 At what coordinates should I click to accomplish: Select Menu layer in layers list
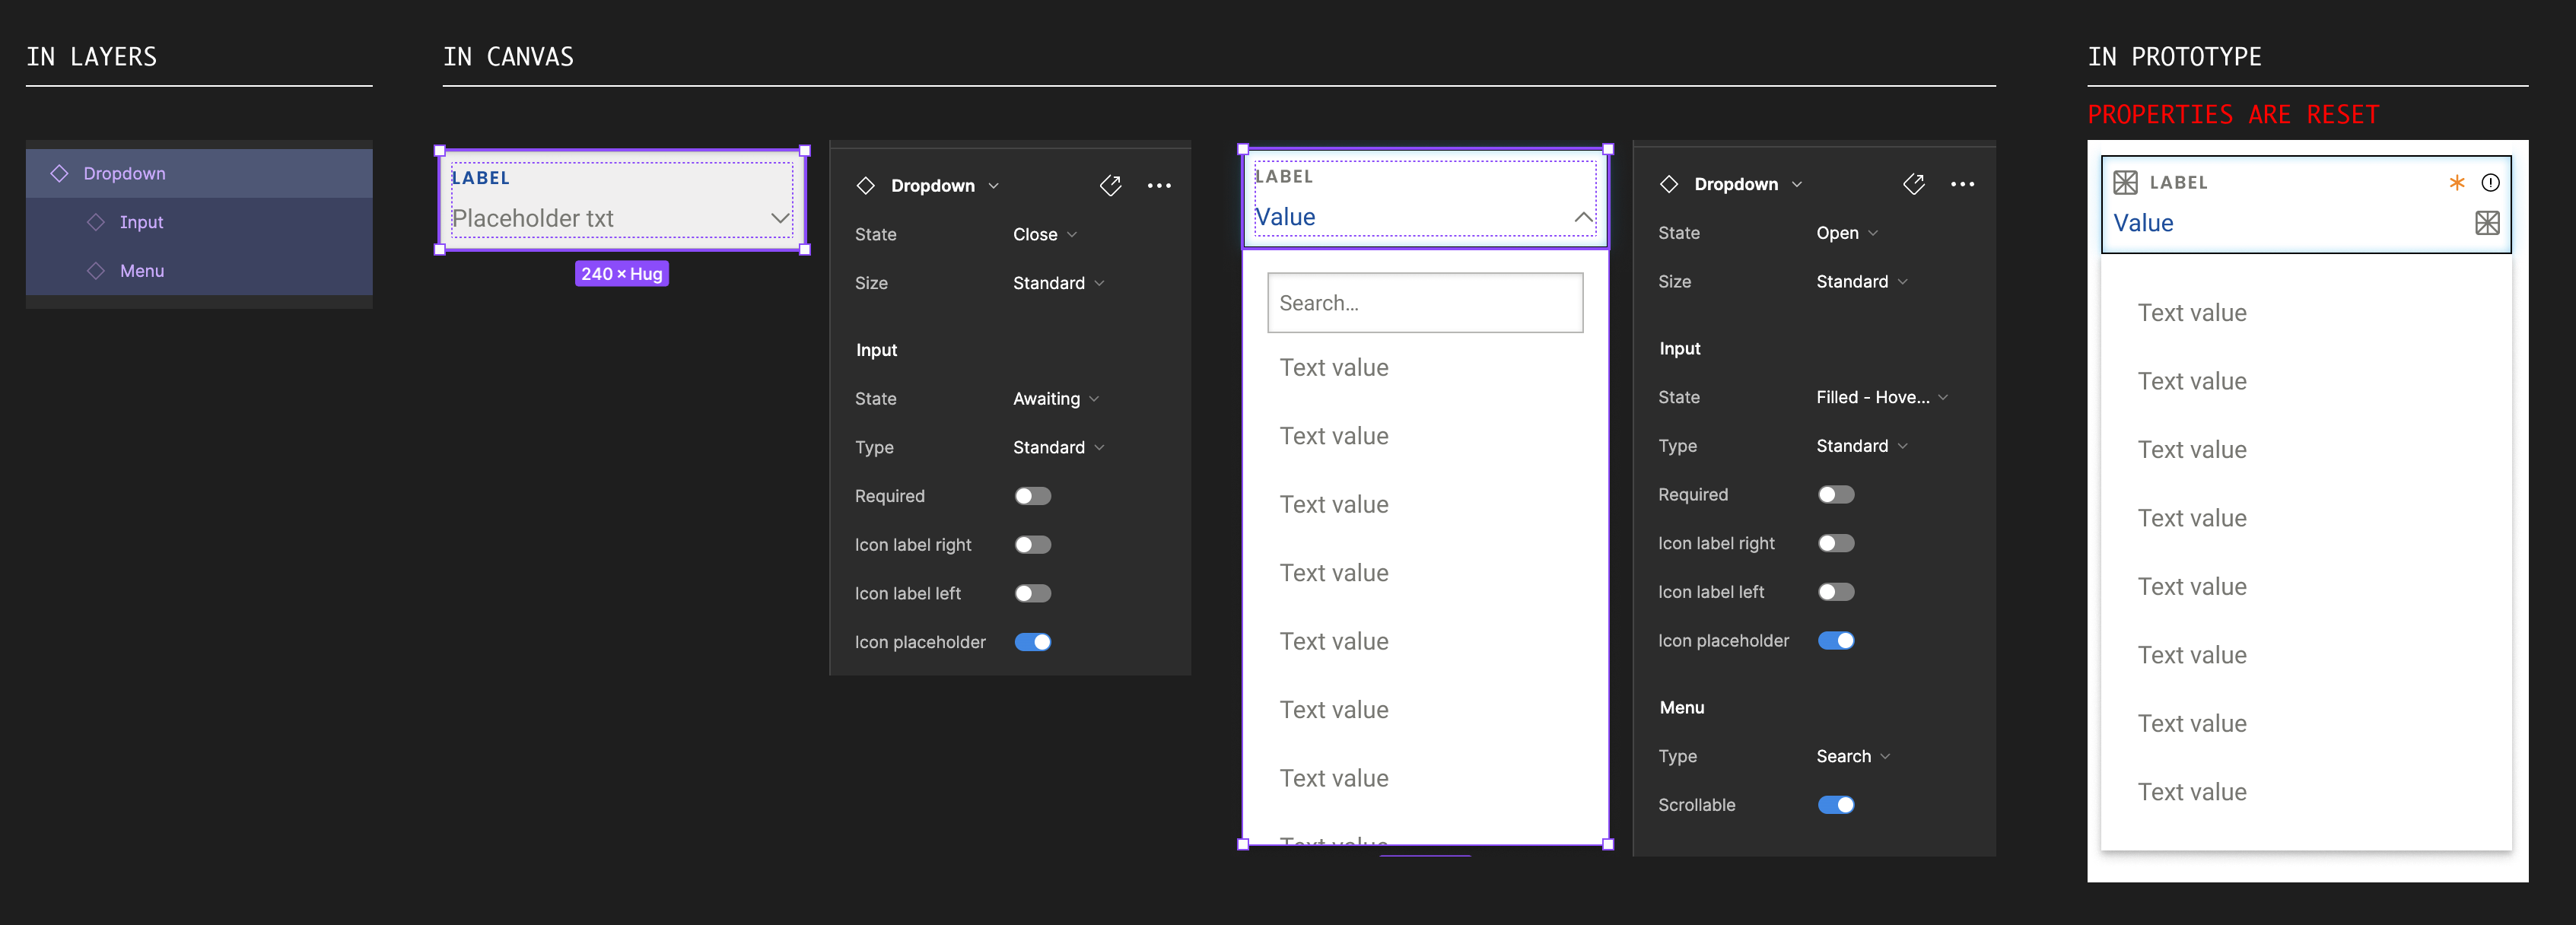pos(199,270)
